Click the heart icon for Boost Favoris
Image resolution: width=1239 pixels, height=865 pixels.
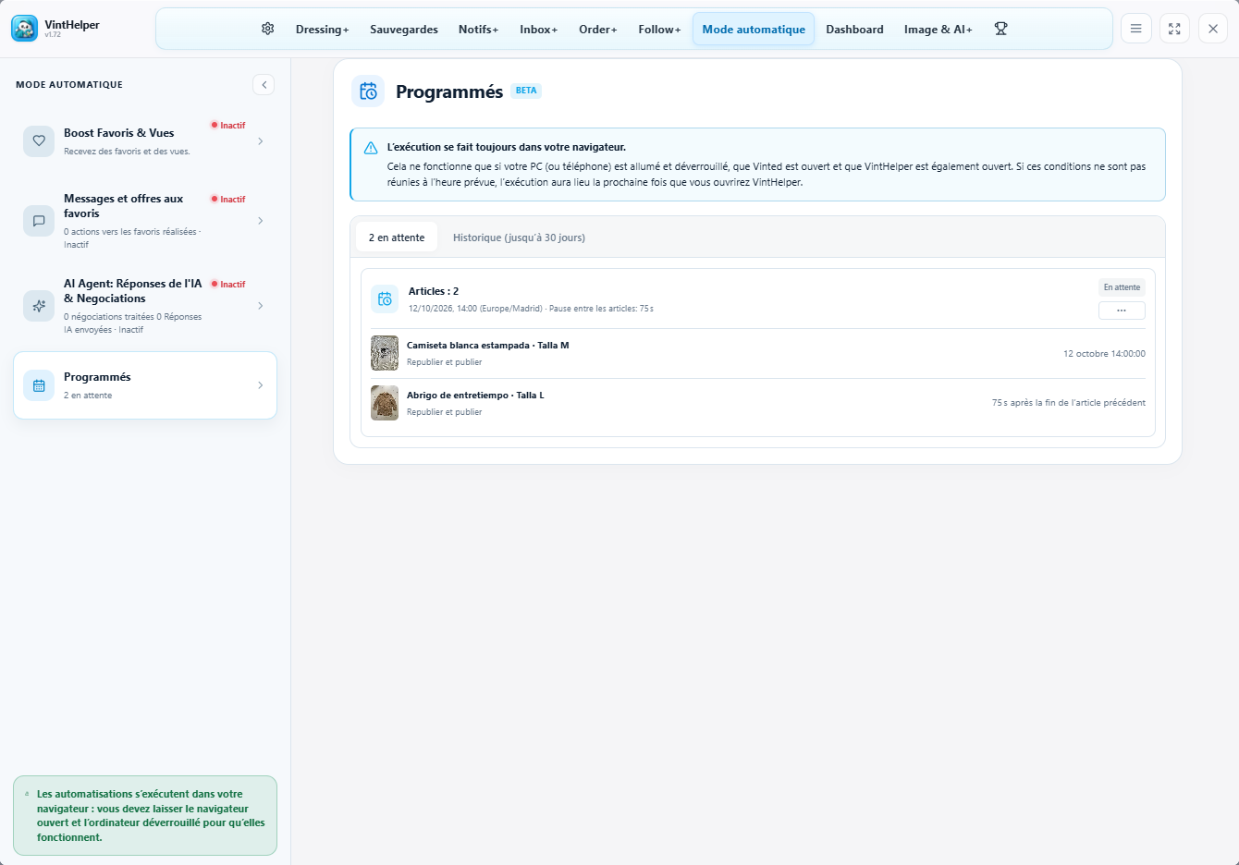click(39, 141)
